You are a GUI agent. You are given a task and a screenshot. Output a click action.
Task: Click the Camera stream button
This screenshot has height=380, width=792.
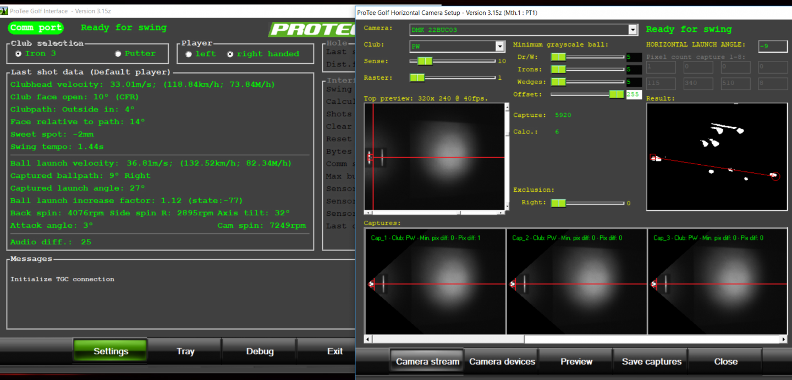tap(427, 361)
